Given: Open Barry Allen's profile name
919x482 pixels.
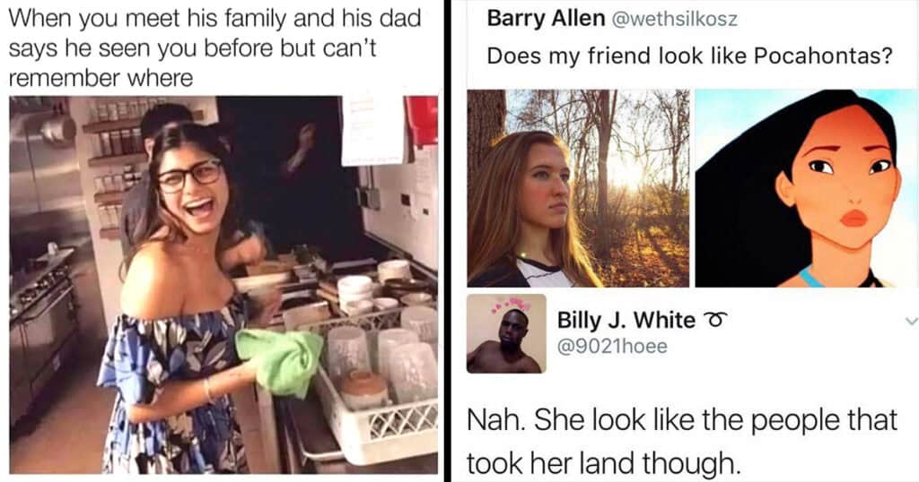Looking at the screenshot, I should 546,19.
